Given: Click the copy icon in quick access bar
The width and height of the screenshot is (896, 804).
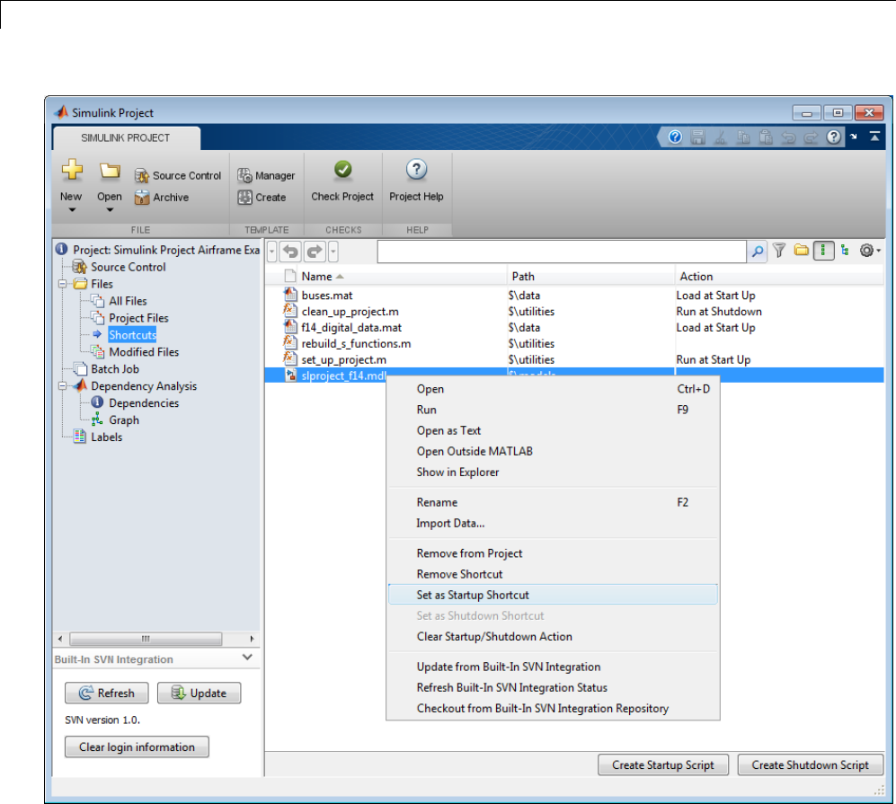Looking at the screenshot, I should [743, 137].
